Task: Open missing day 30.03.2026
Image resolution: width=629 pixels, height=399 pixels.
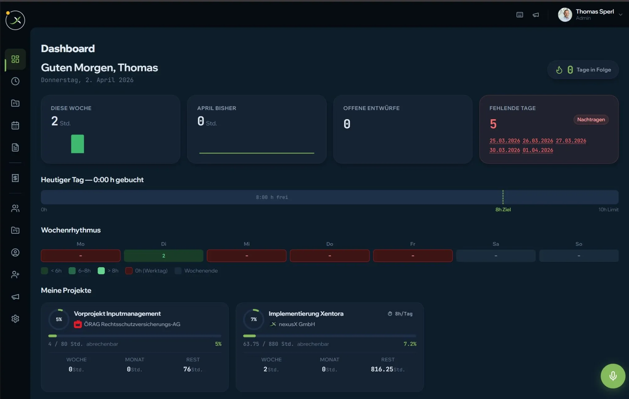Action: [504, 150]
